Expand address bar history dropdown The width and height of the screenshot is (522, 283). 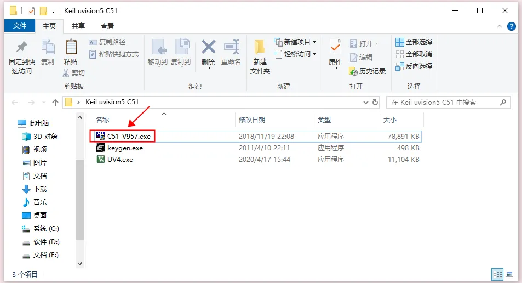click(365, 103)
